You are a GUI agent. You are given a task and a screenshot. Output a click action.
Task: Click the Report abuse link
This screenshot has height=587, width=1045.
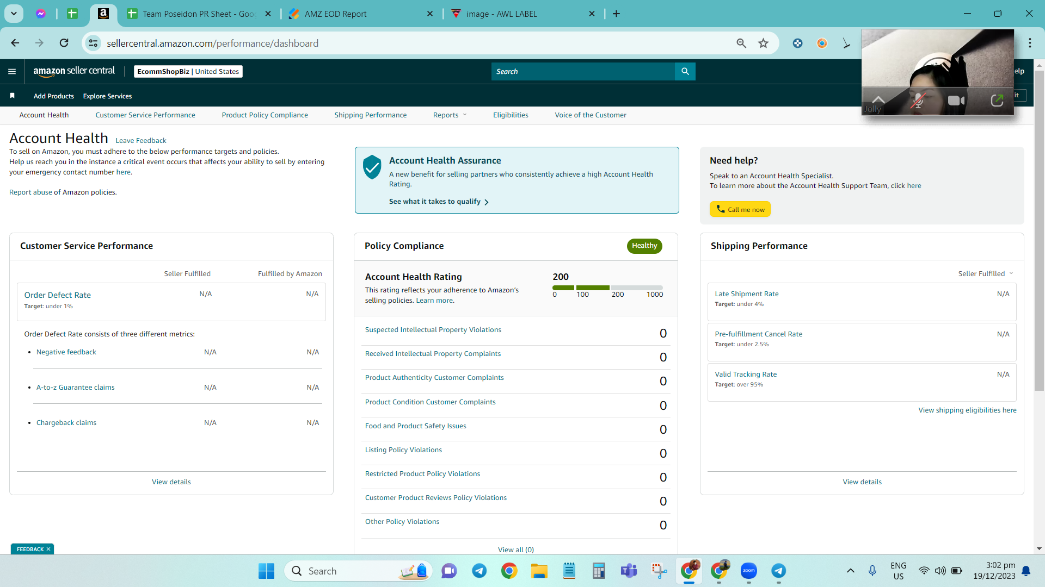point(30,192)
